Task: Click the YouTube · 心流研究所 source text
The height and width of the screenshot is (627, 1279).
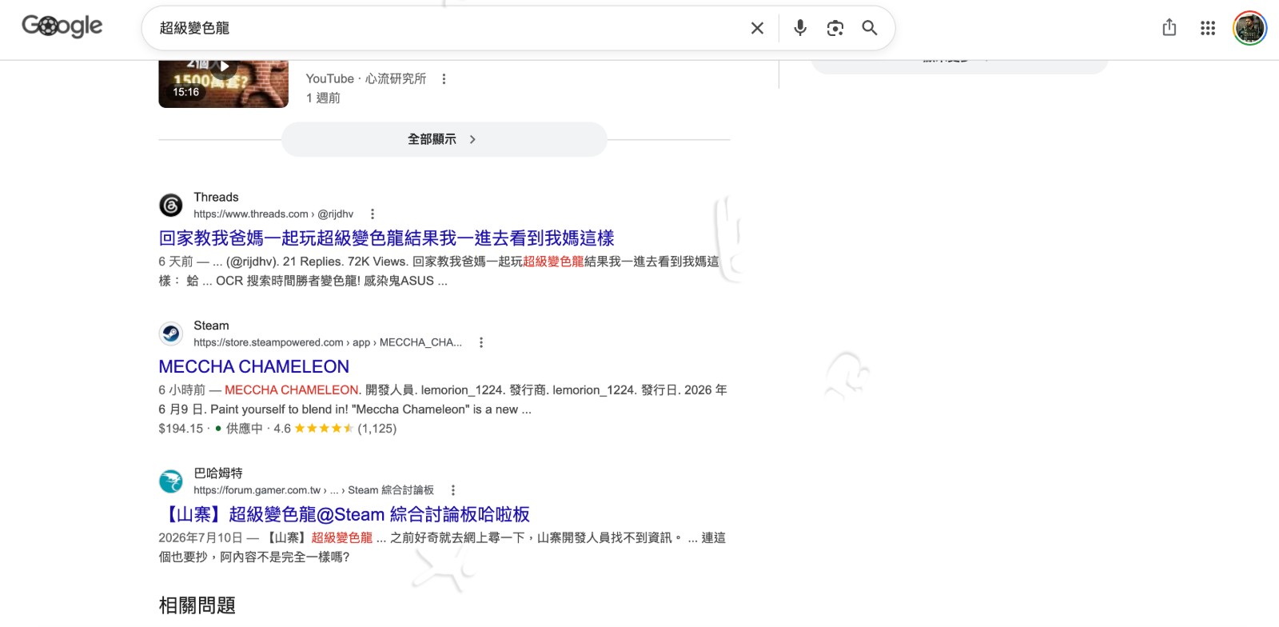Action: pos(366,78)
